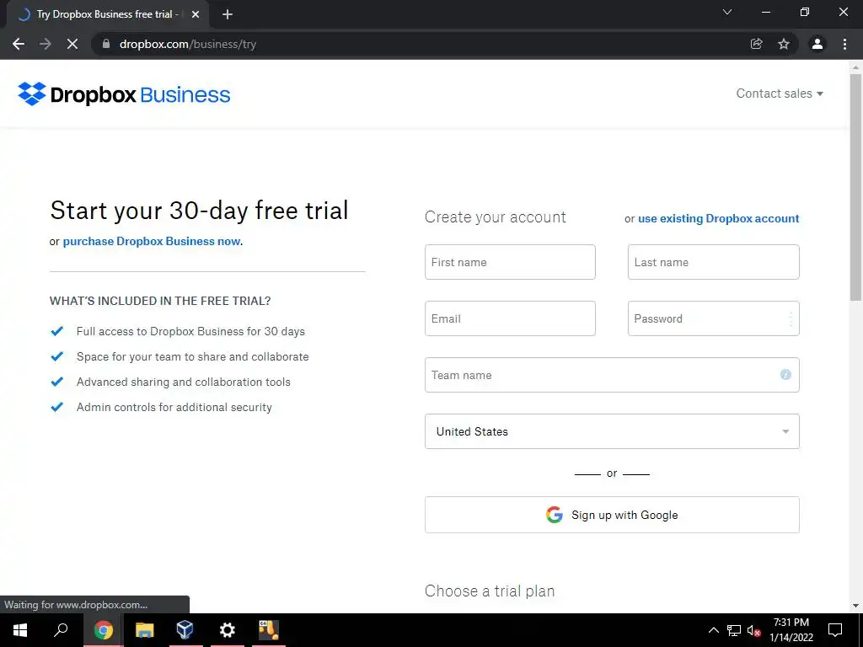Stop page loading with X button
Image resolution: width=863 pixels, height=647 pixels.
[72, 44]
